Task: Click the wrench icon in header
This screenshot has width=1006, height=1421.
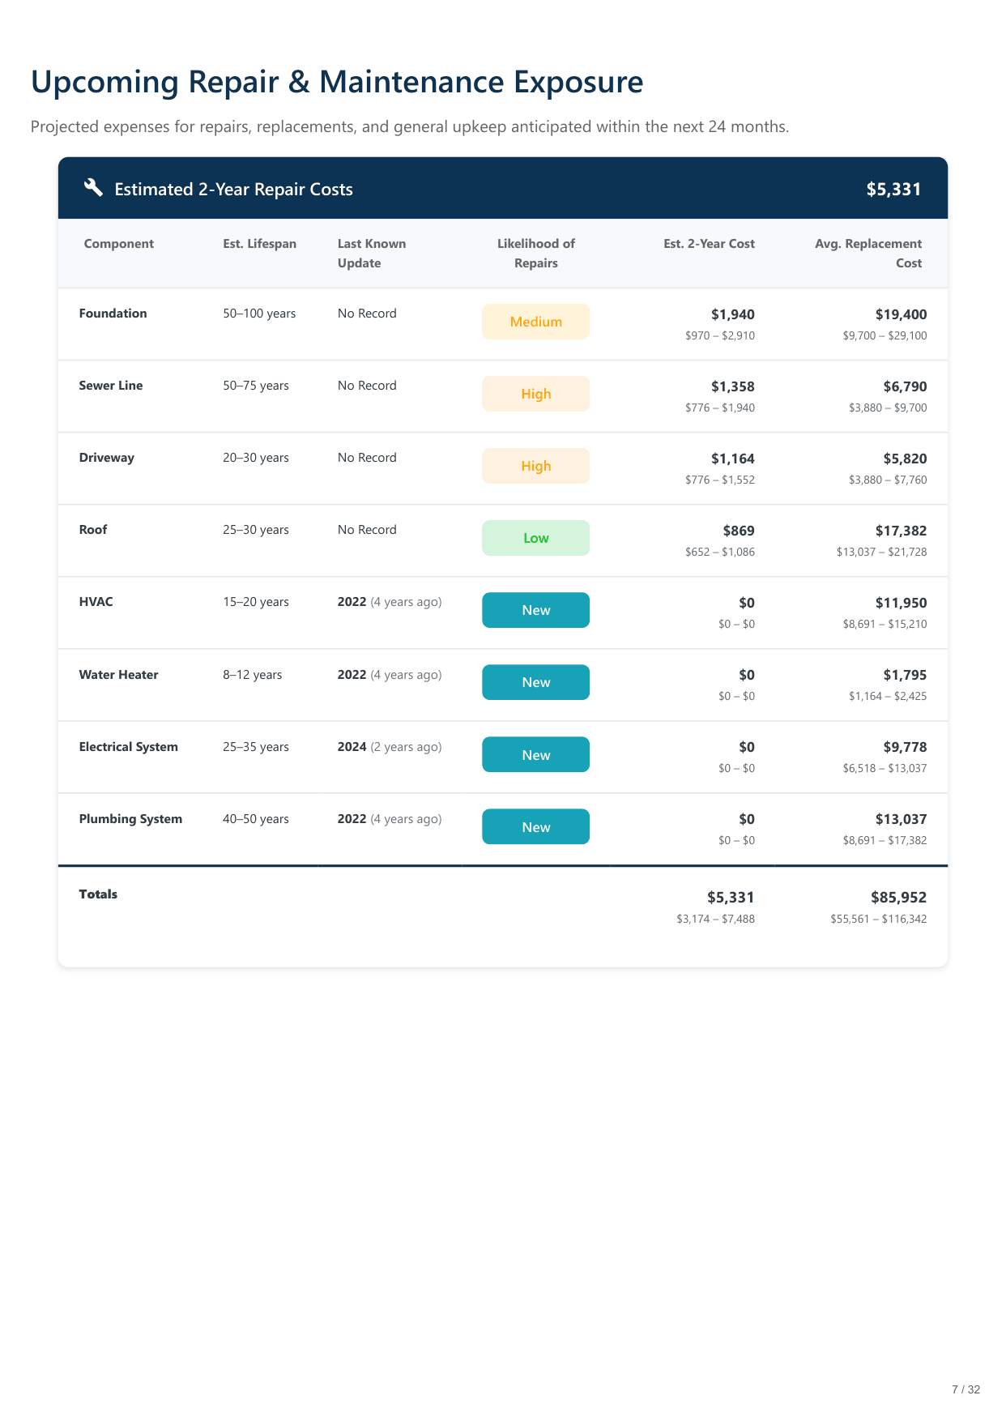Action: pos(93,188)
